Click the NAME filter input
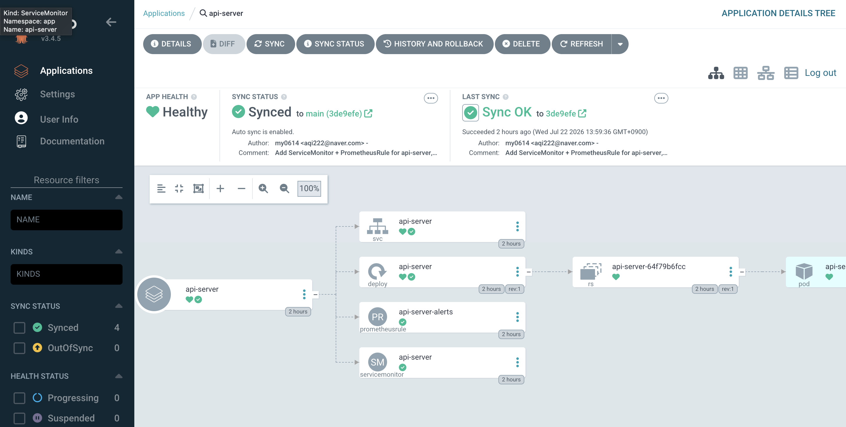The height and width of the screenshot is (427, 846). (66, 220)
